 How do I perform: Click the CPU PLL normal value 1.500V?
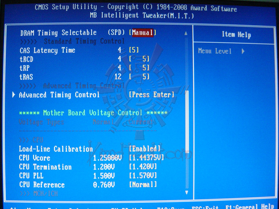tap(104, 175)
